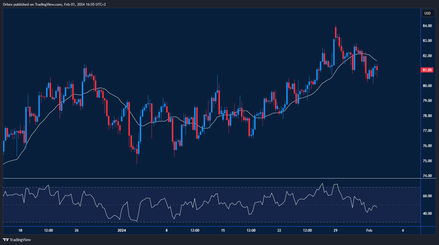The image size is (439, 245).
Task: Click the 29 date marker on time axis
Action: 335,230
